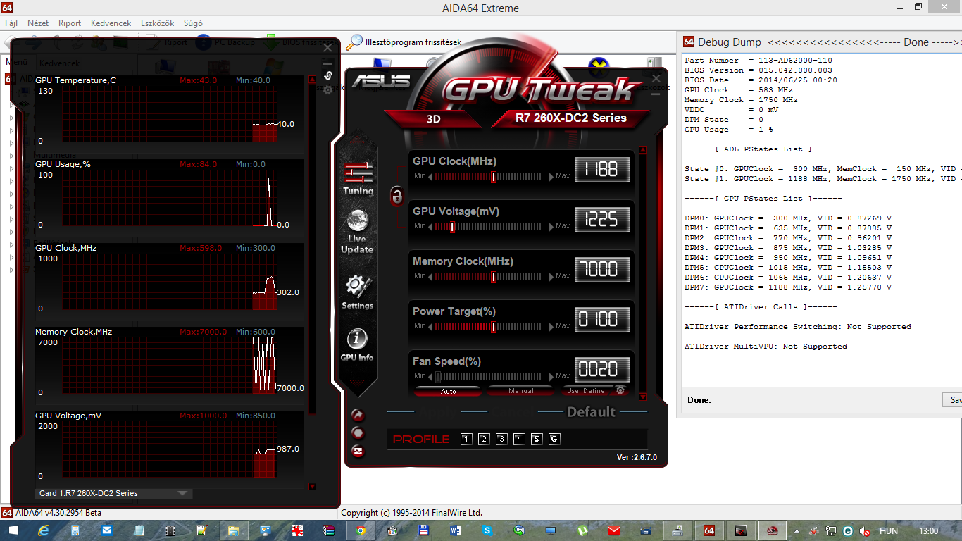
Task: Toggle the clock-voltage link lock icon
Action: pyautogui.click(x=397, y=195)
